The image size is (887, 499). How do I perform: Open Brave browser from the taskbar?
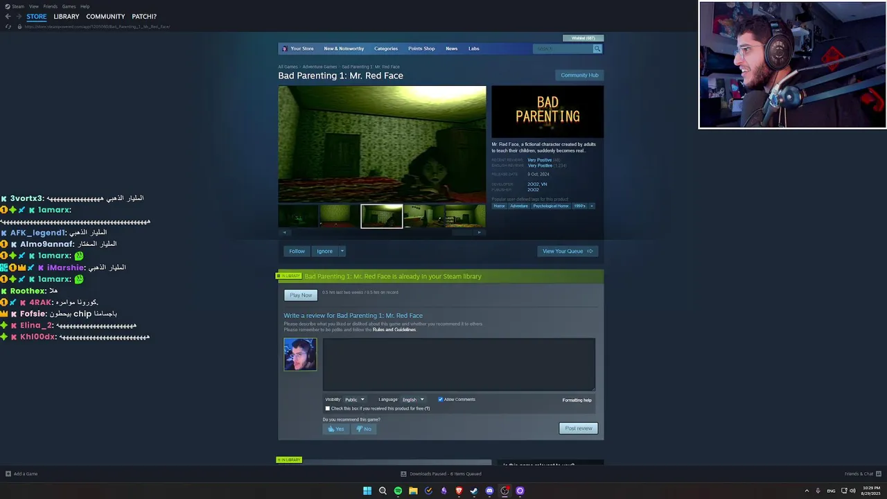pyautogui.click(x=459, y=491)
